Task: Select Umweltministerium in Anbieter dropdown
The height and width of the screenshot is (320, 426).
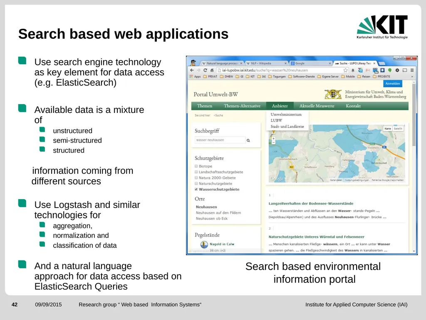Action: (x=286, y=115)
